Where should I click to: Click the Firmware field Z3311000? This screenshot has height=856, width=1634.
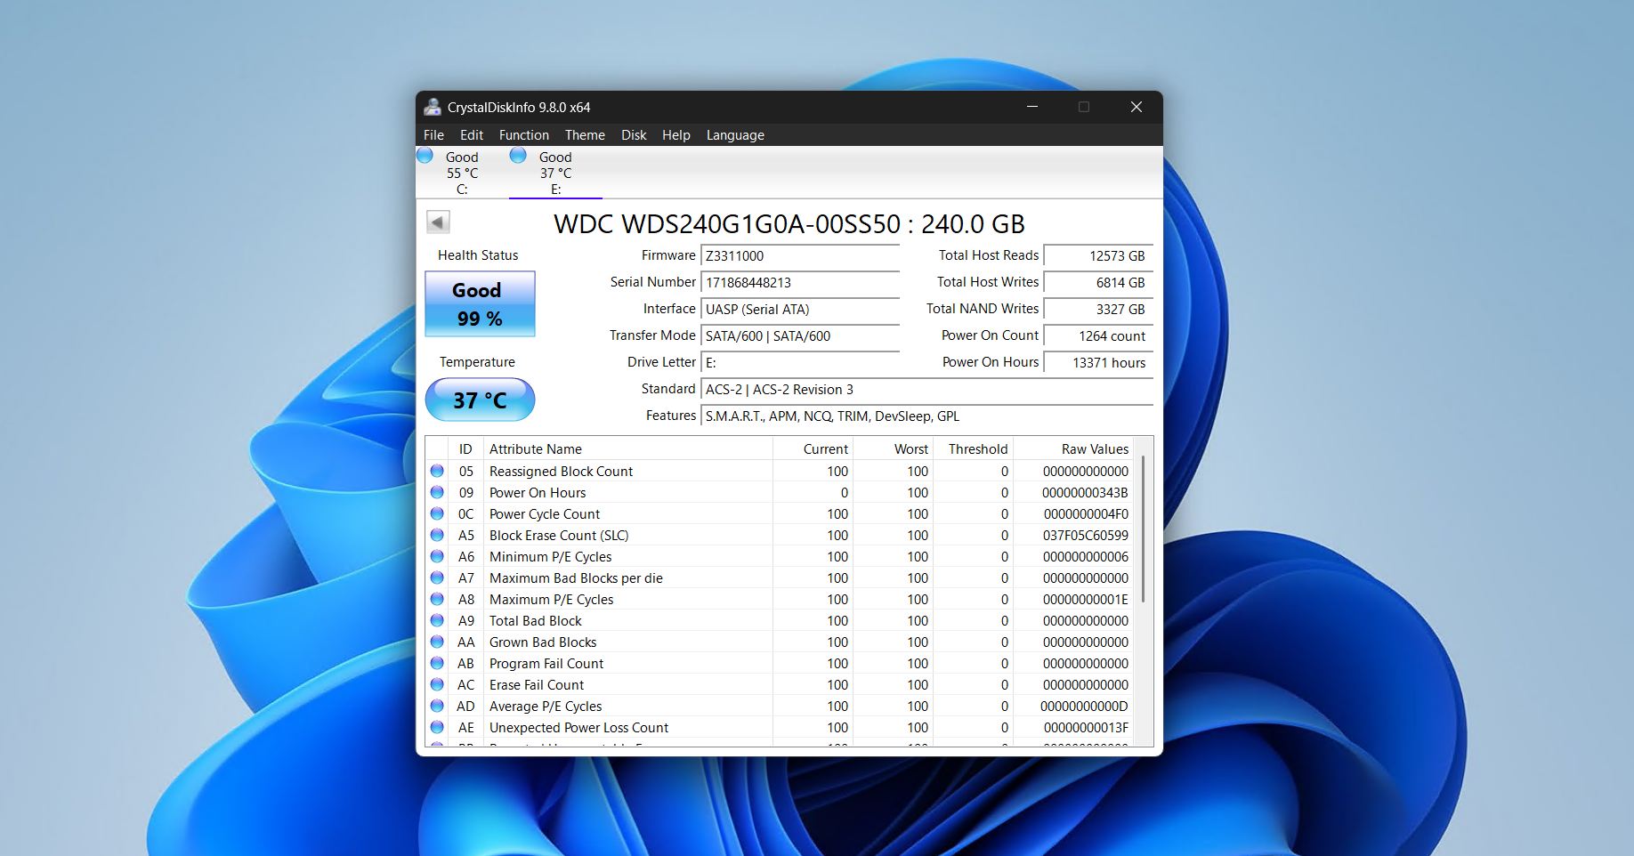(800, 256)
